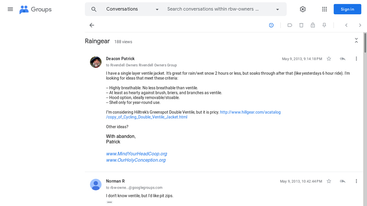This screenshot has width=367, height=206.
Task: Collapse all messages in the thread
Action: (x=356, y=41)
